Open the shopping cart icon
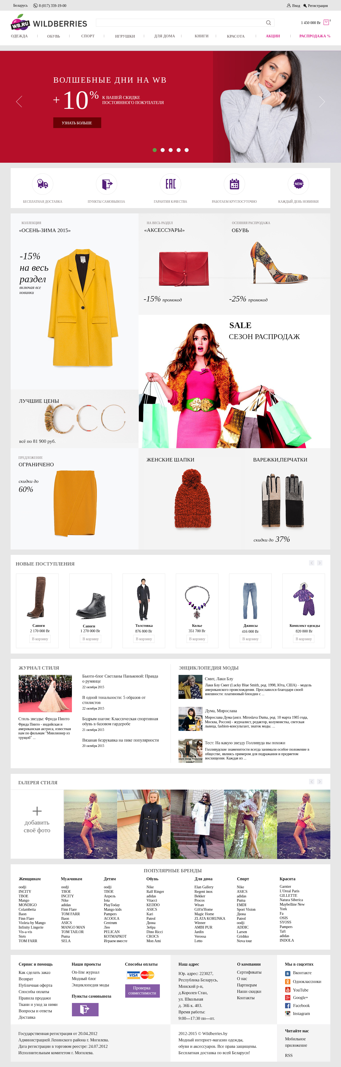This screenshot has height=1067, width=341. (x=326, y=22)
